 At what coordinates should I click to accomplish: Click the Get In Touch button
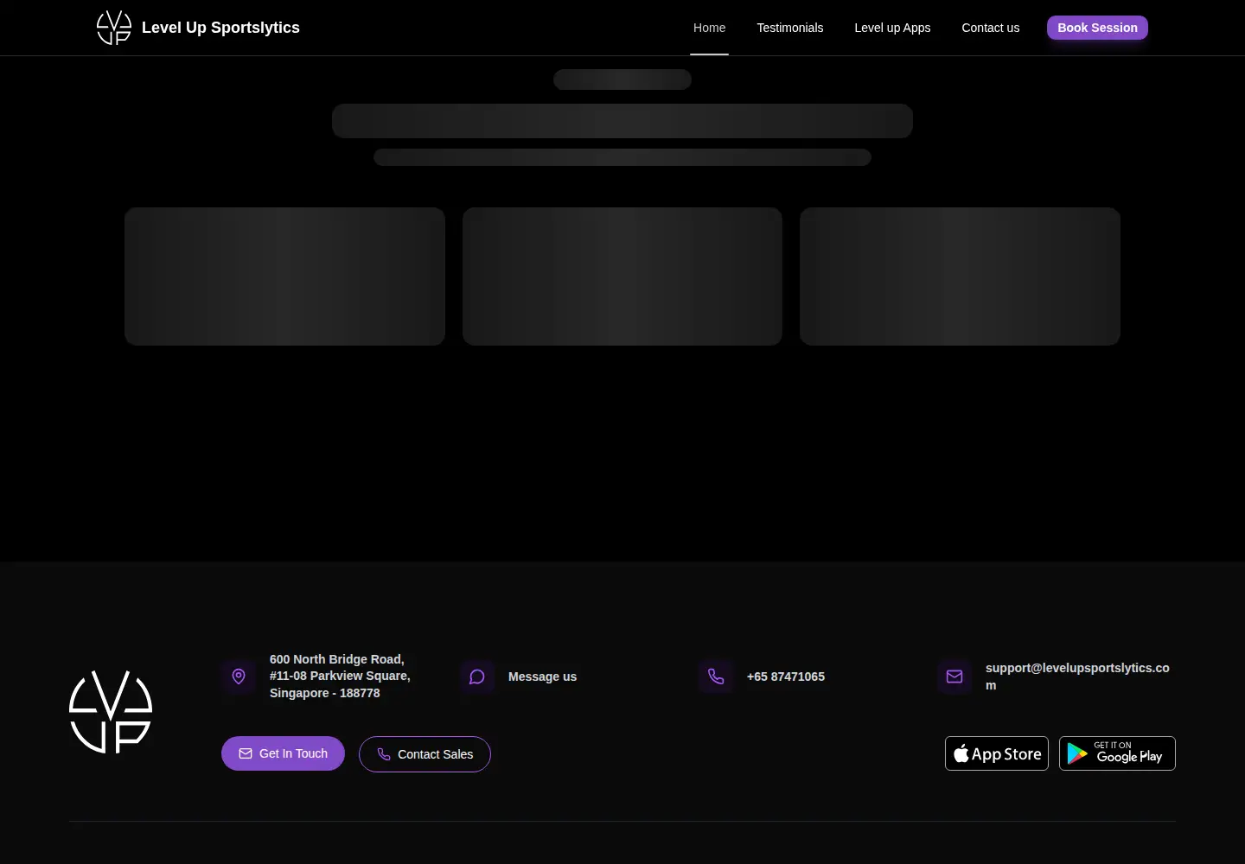click(x=283, y=753)
